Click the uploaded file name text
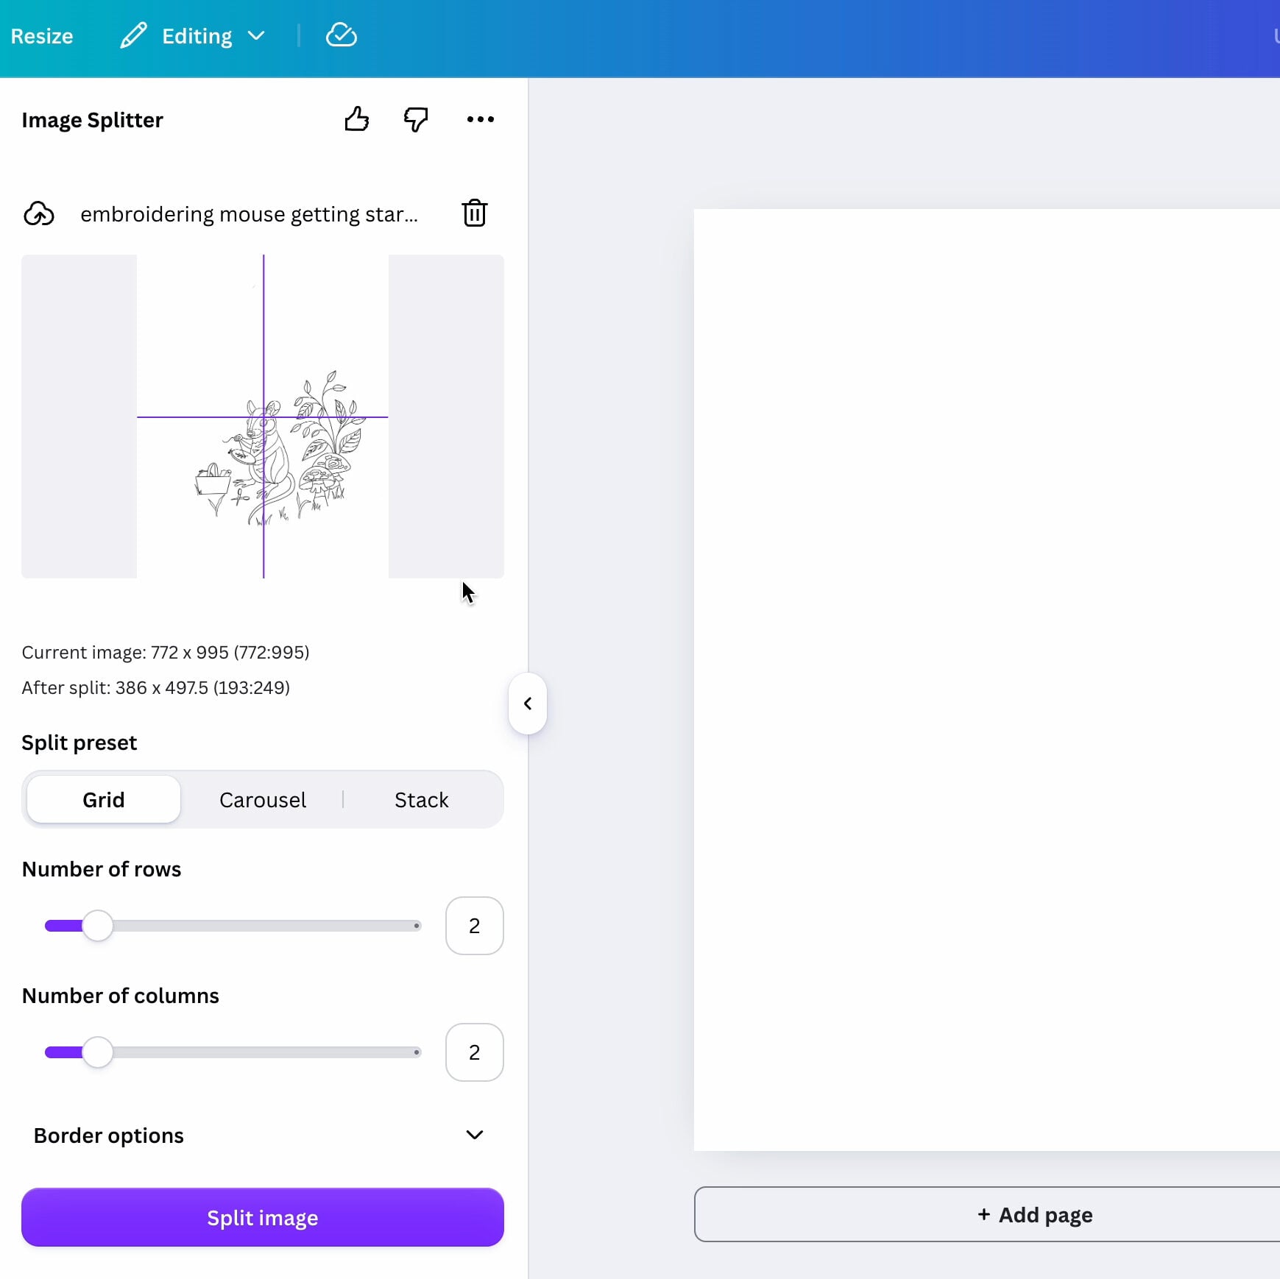The height and width of the screenshot is (1279, 1280). [249, 214]
